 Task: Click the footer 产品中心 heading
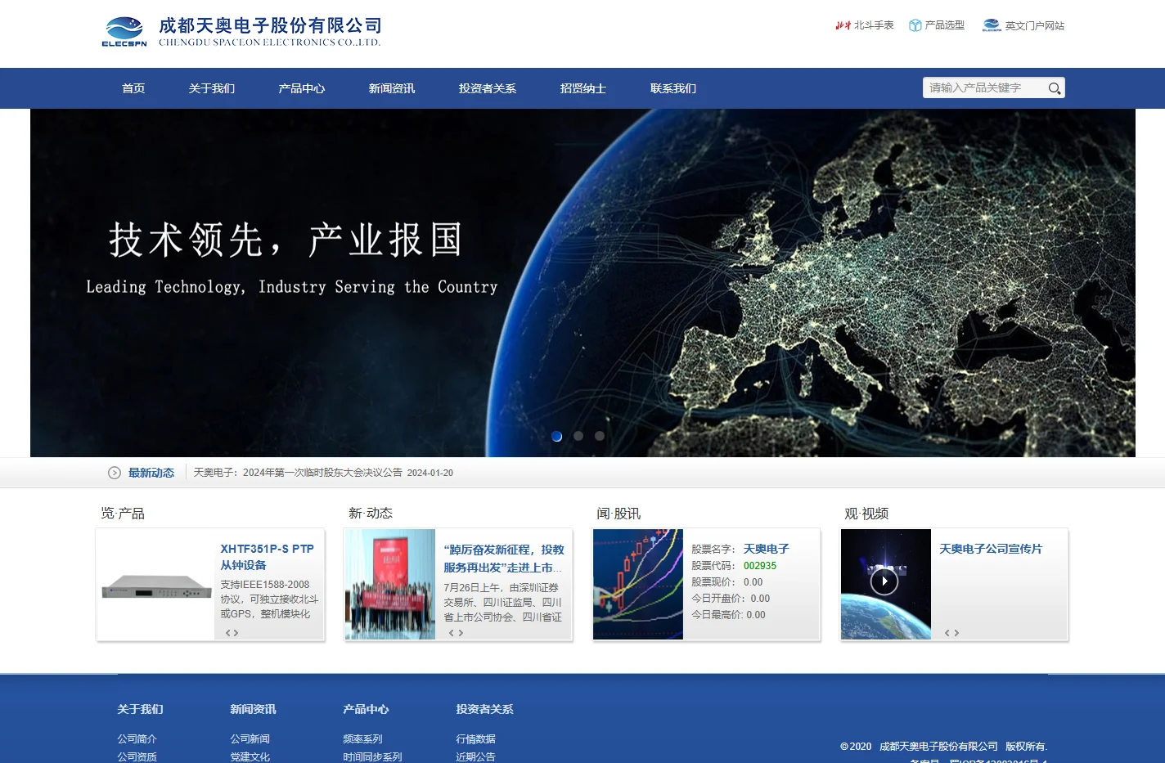click(366, 709)
